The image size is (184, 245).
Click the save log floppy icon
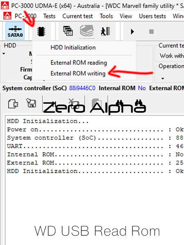coord(31,102)
